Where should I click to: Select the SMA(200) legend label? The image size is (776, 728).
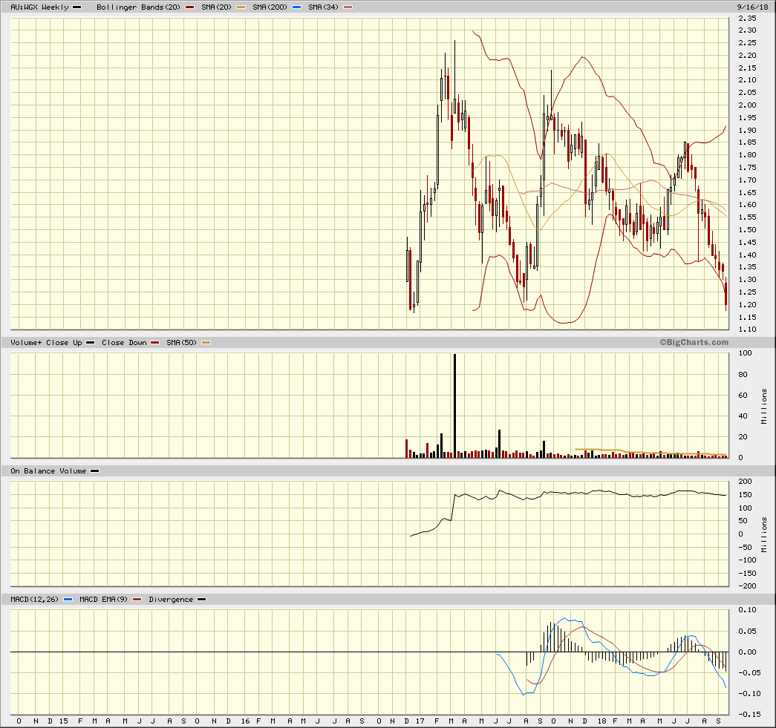coord(270,7)
